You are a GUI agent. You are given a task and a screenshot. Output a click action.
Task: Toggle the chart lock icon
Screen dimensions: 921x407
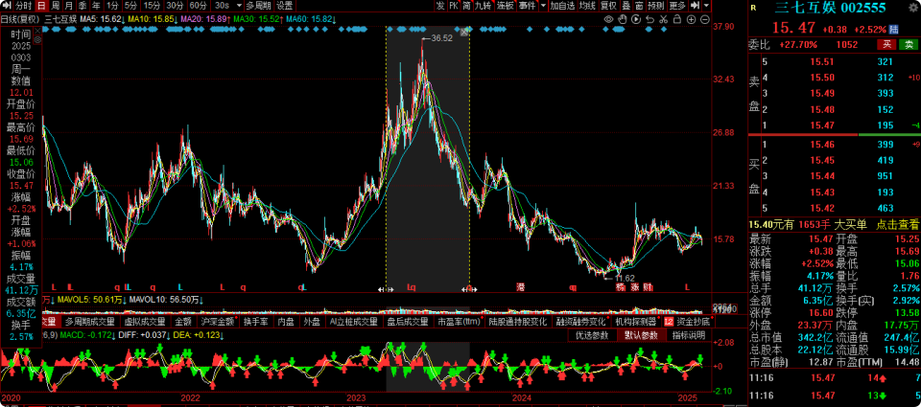point(677,19)
